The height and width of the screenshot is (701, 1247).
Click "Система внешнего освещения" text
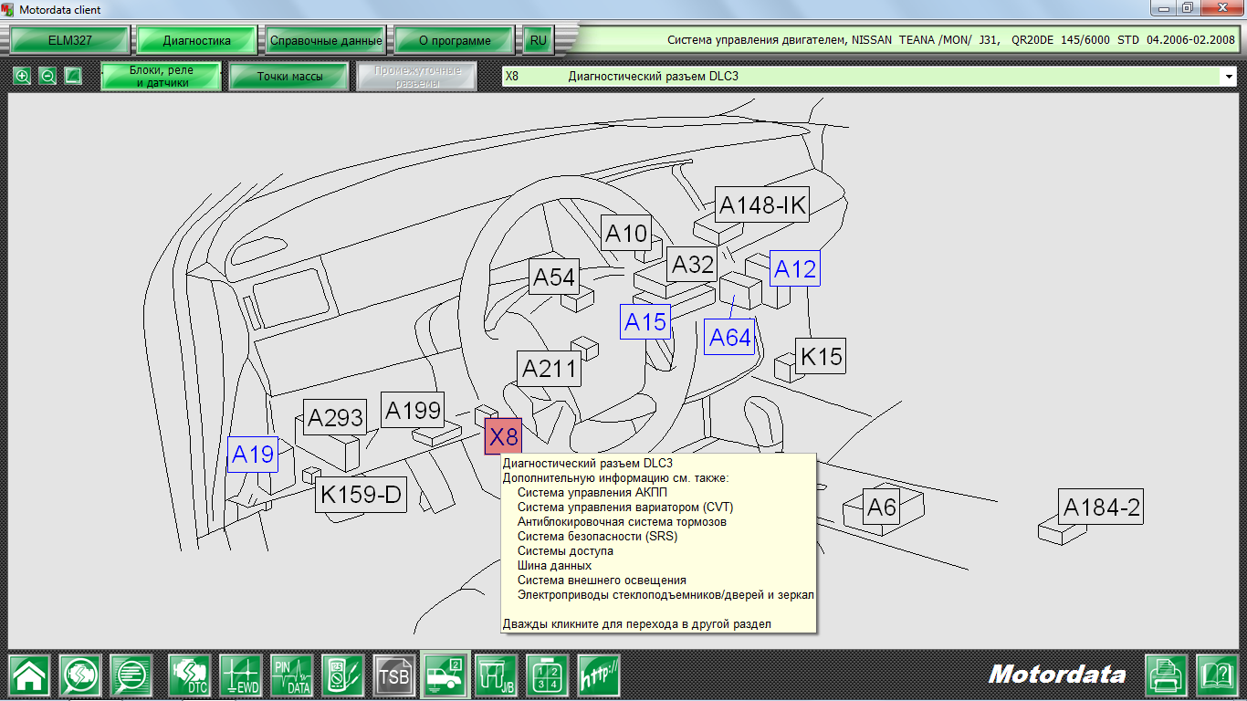point(602,581)
